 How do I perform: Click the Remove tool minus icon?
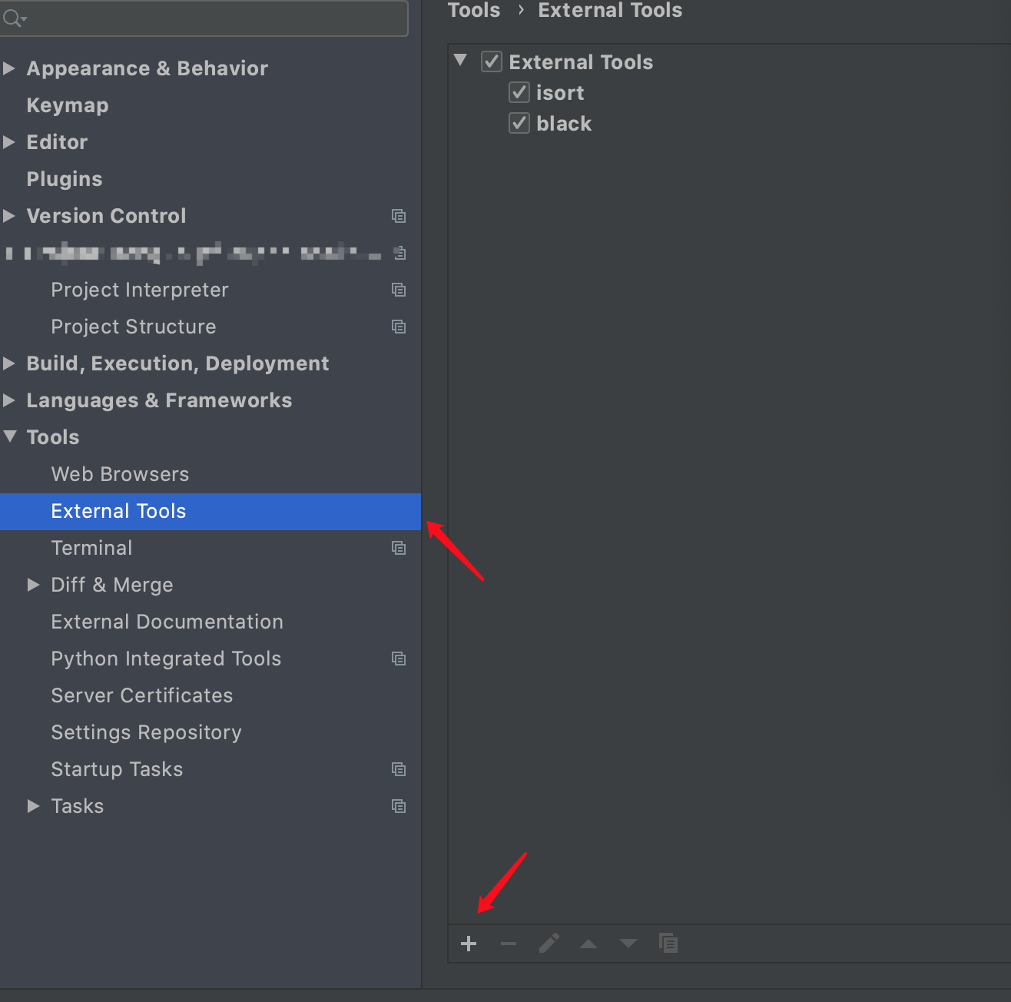click(509, 943)
